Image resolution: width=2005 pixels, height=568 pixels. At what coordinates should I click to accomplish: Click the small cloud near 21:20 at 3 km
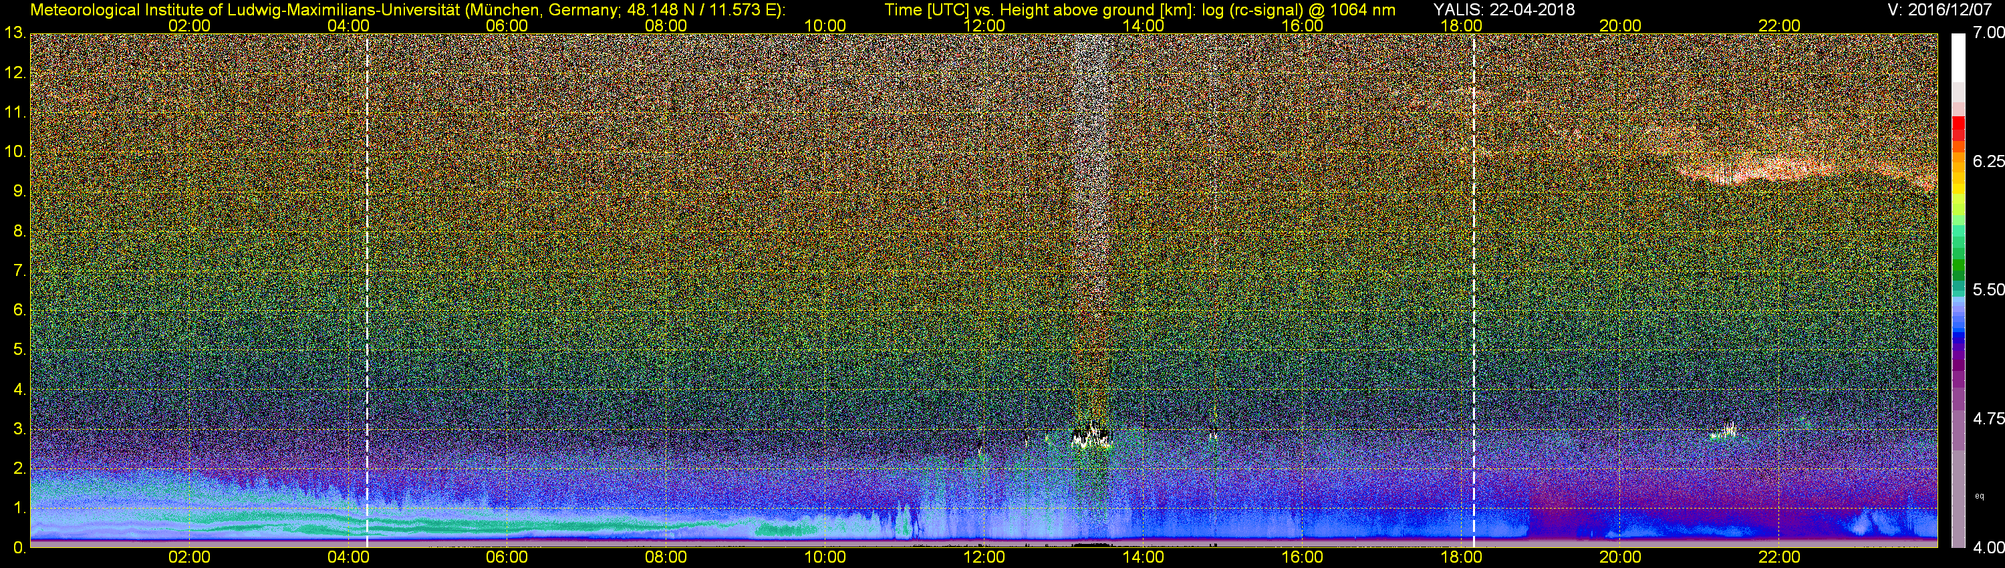[x=1725, y=432]
